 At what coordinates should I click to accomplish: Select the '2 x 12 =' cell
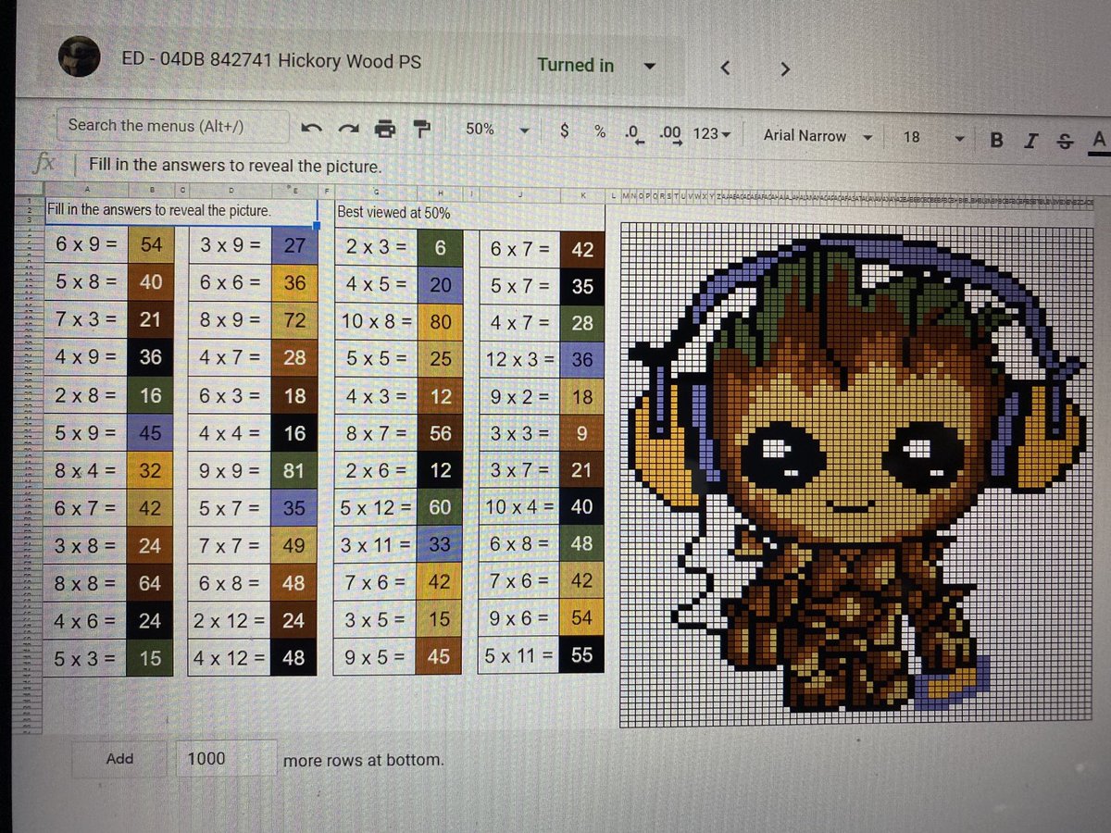pos(231,620)
